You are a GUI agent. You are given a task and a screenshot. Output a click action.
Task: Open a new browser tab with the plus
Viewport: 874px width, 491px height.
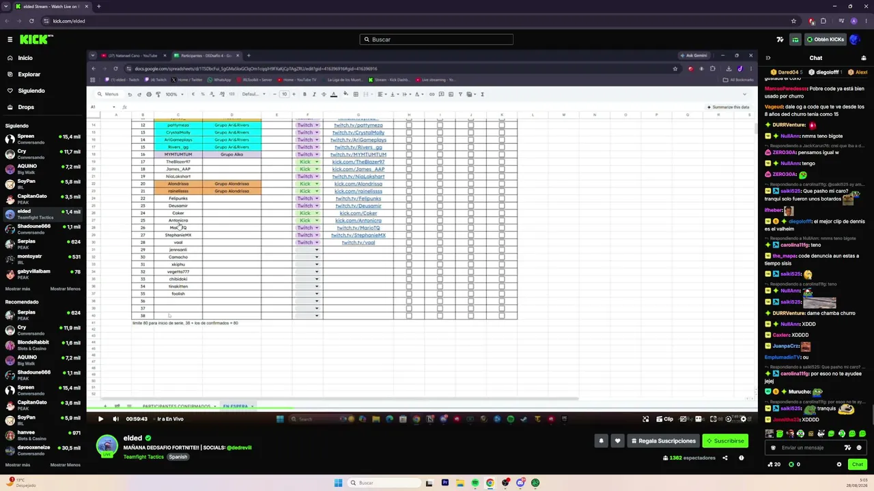[x=98, y=6]
